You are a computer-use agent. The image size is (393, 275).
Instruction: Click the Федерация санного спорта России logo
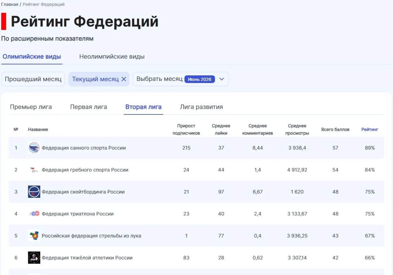(x=34, y=148)
